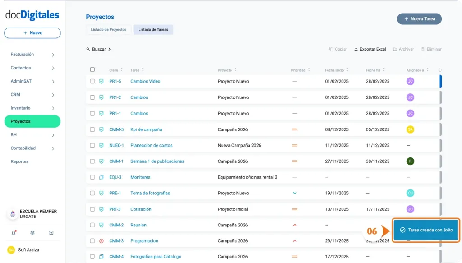This screenshot has width=462, height=263.
Task: Check the checkbox for task CMM-5
Action: tap(92, 129)
